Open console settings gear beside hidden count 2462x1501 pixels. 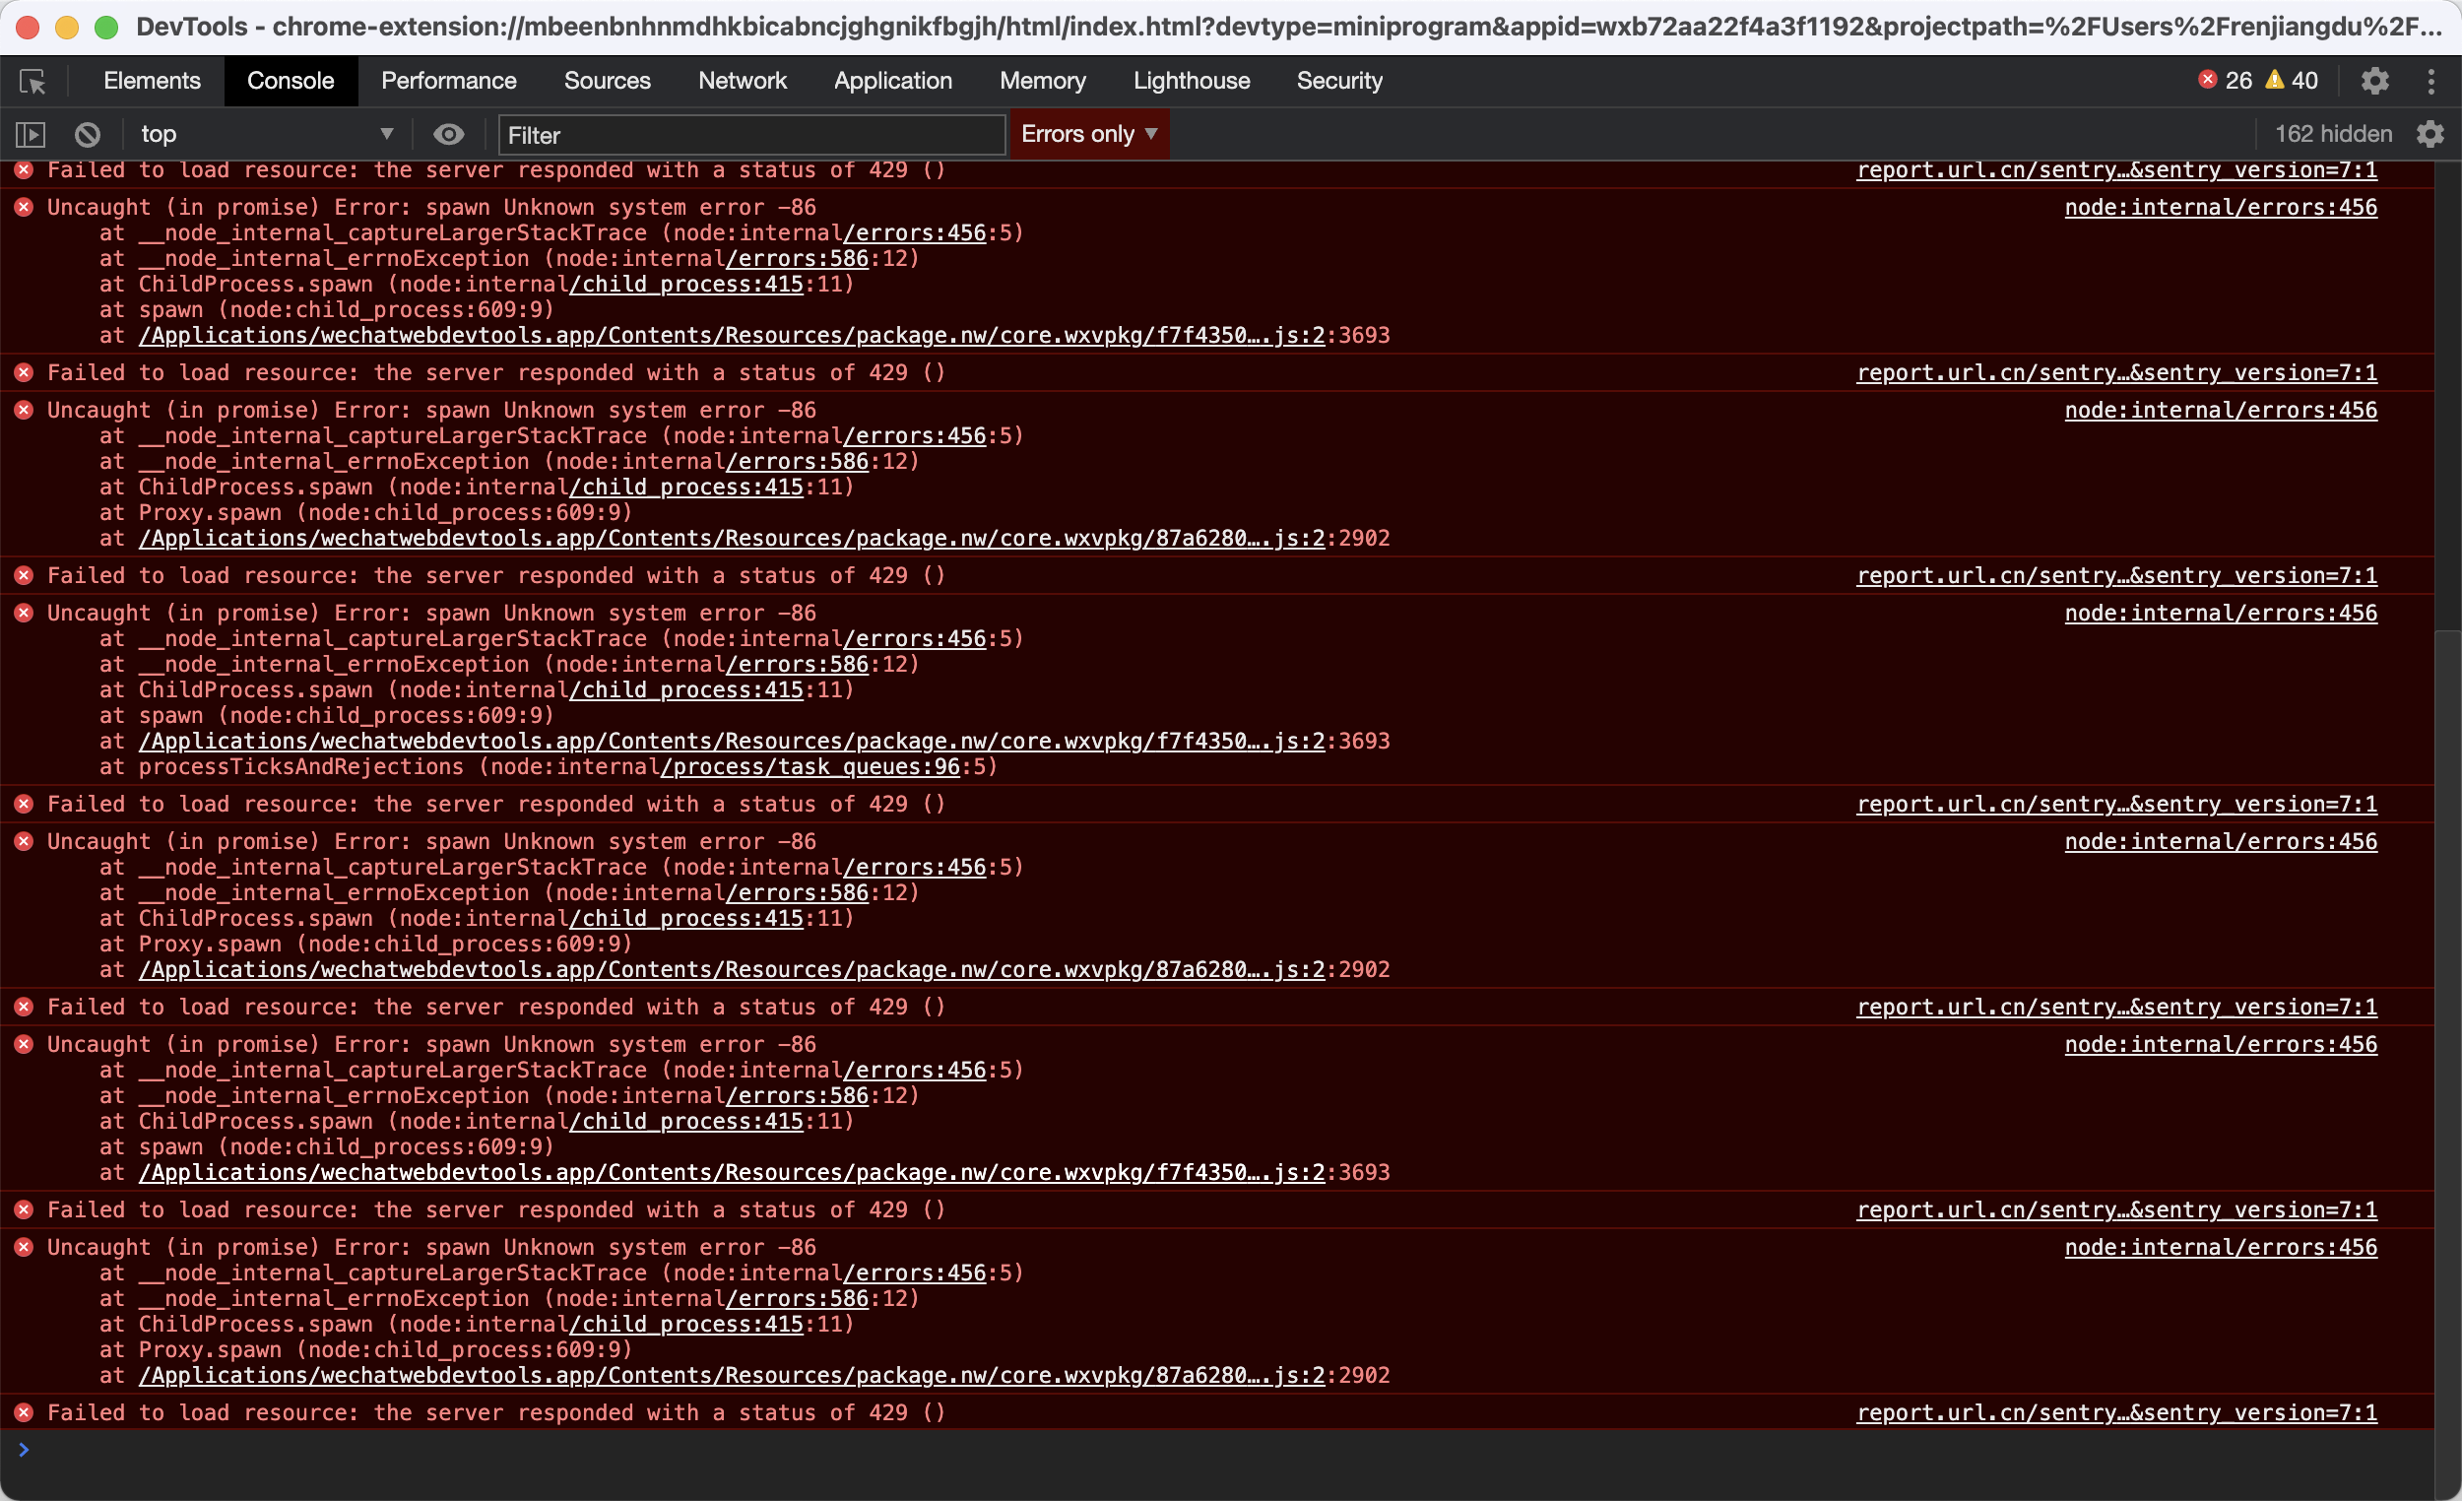[2430, 134]
